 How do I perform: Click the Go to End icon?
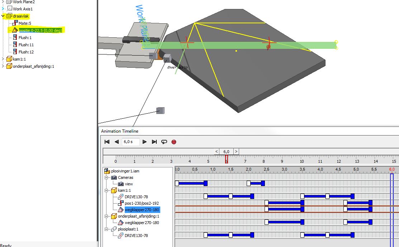154,142
